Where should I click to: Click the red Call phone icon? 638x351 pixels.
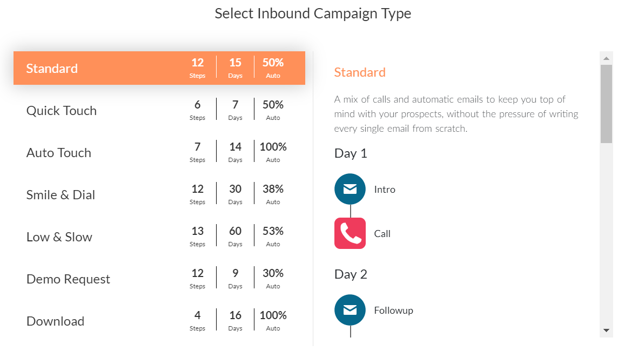tap(350, 233)
